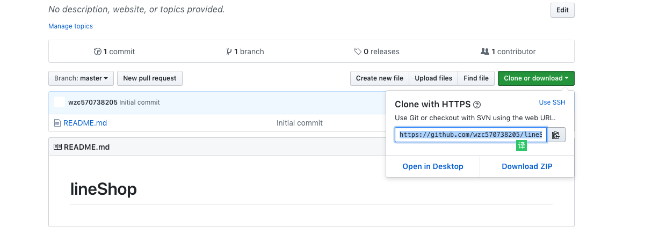Open the Branch: master dropdown
Screen dimensions: 659x235
81,78
